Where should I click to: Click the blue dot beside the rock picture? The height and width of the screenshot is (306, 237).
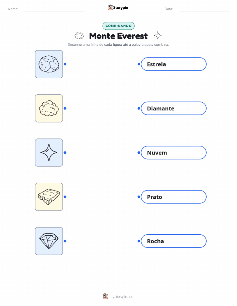(x=65, y=64)
